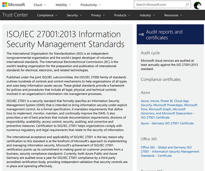Click the Office 365 section heading
The width and height of the screenshot is (205, 171).
click(149, 139)
